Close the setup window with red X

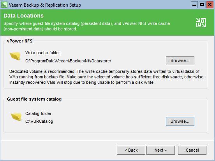(x=210, y=5)
